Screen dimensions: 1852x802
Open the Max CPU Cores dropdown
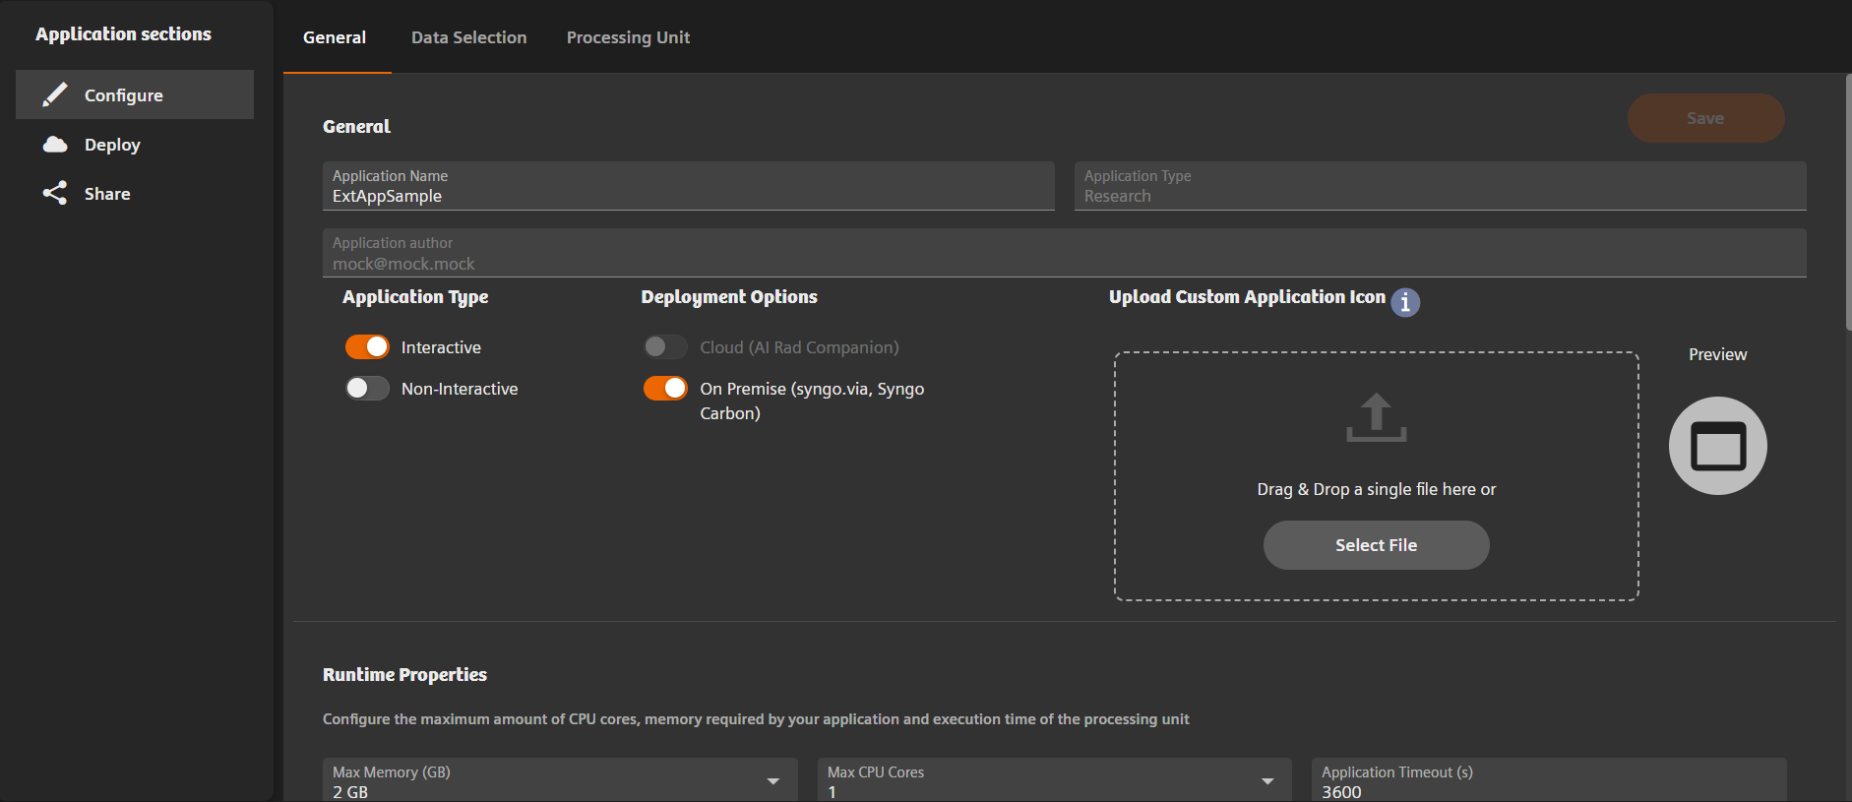[1054, 780]
